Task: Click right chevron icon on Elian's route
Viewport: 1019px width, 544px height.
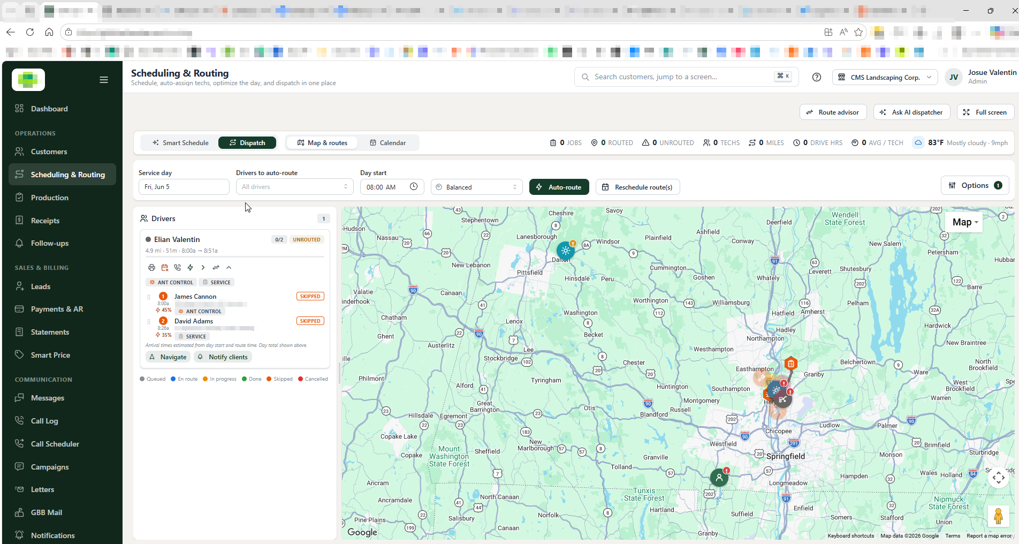Action: tap(203, 267)
